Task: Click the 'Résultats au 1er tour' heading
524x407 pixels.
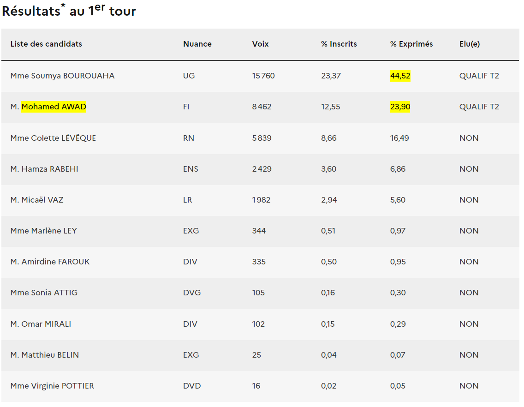Action: point(69,11)
